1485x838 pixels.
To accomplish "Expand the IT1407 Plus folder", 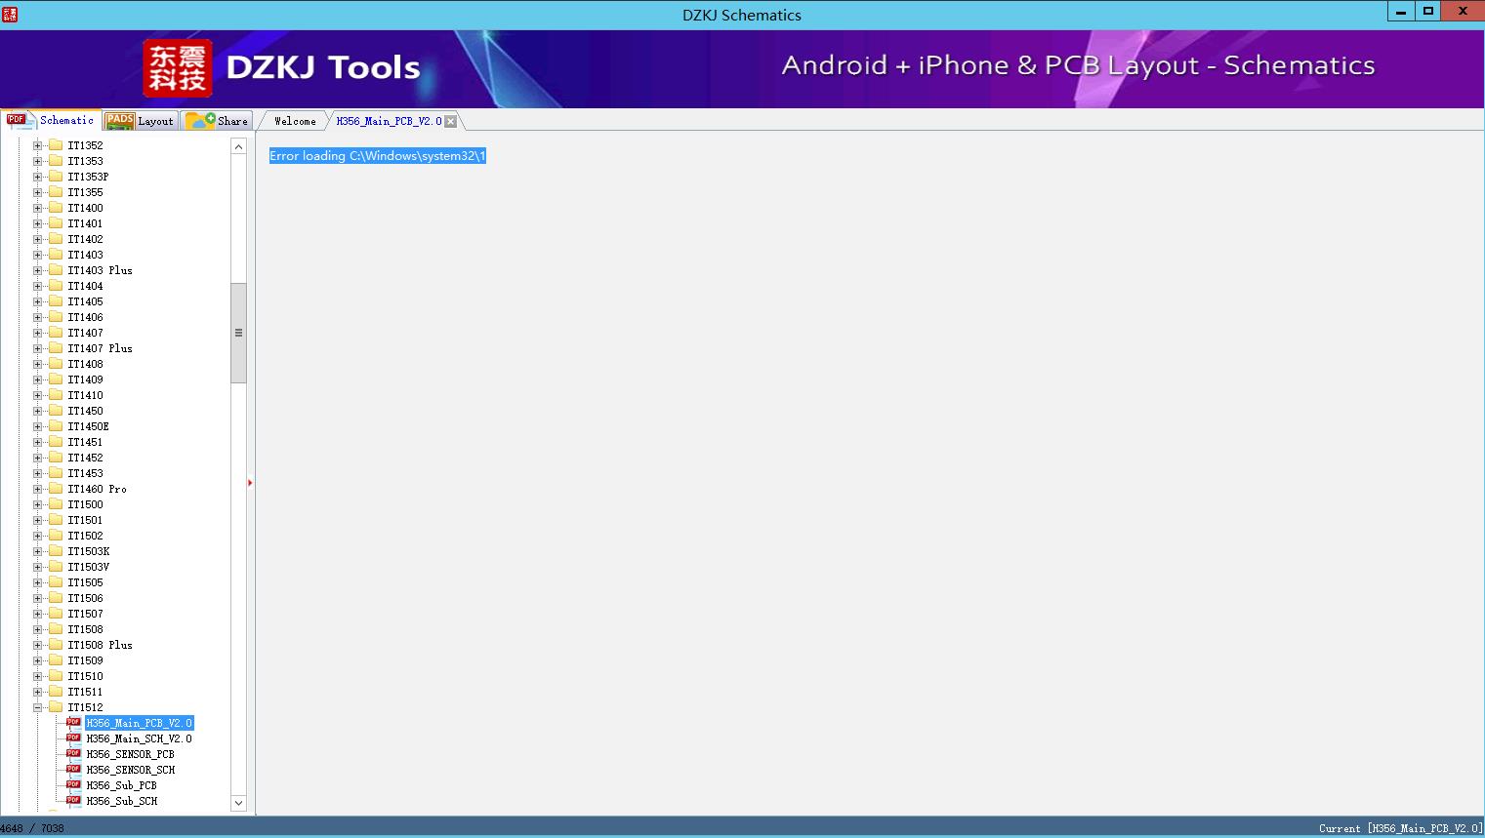I will [x=38, y=348].
